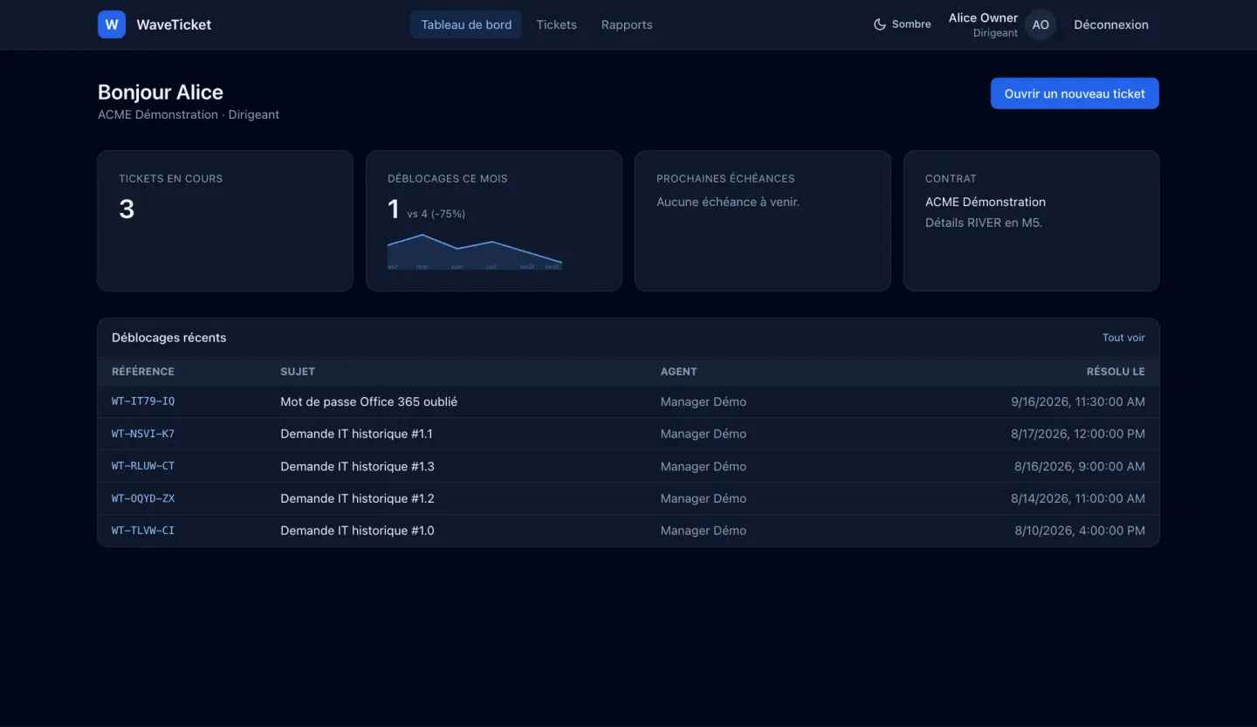This screenshot has height=727, width=1257.
Task: Open ticket reference WT-IT79-IQ
Action: 143,401
